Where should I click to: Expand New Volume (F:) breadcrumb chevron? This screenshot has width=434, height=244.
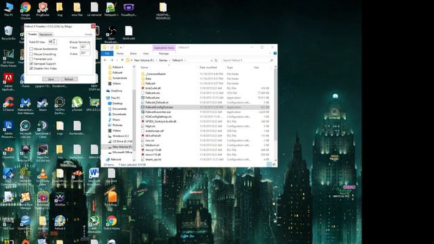click(157, 60)
